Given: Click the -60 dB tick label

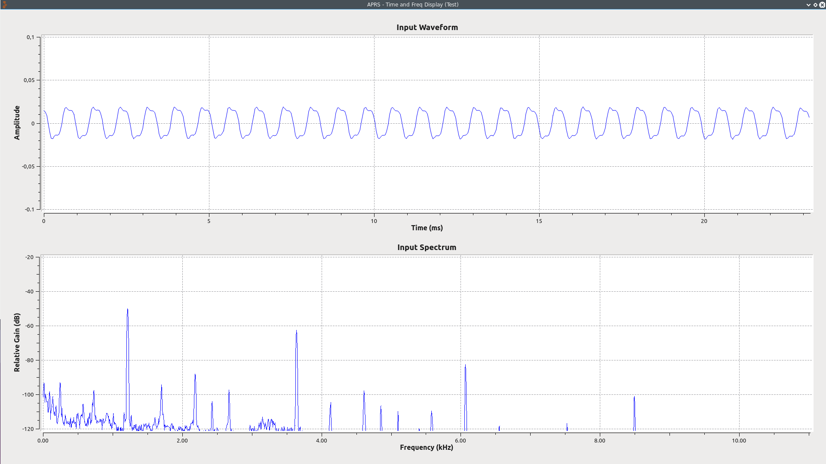Looking at the screenshot, I should click(x=29, y=326).
